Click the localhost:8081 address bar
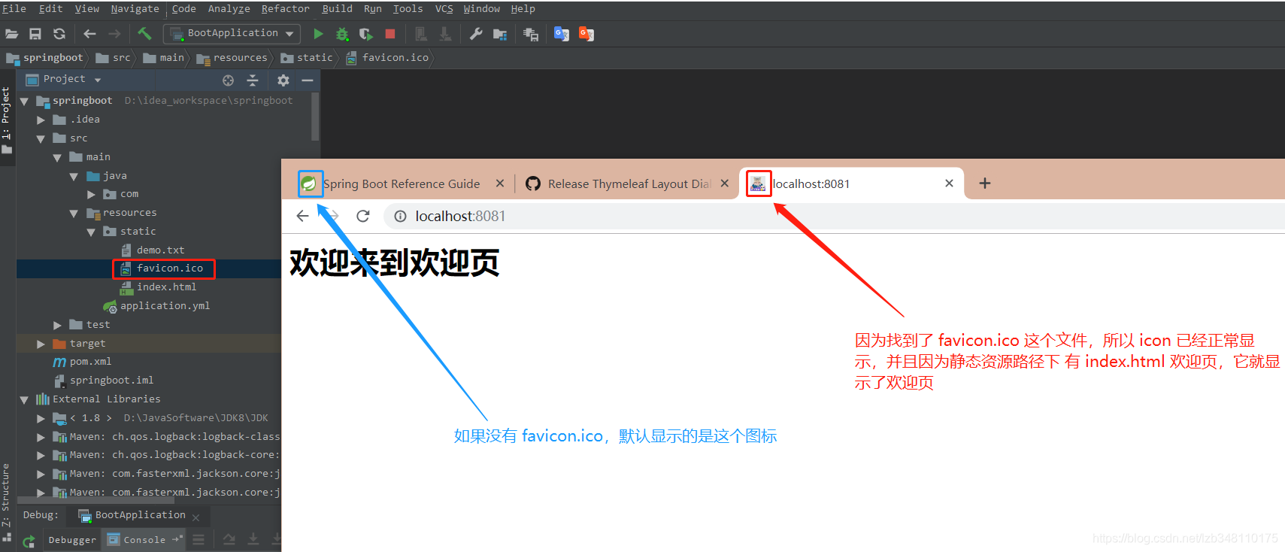 coord(834,217)
